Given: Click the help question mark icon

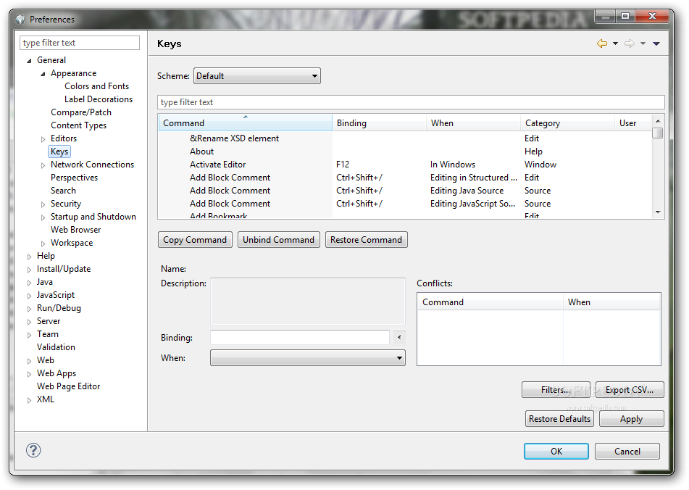Looking at the screenshot, I should [33, 450].
